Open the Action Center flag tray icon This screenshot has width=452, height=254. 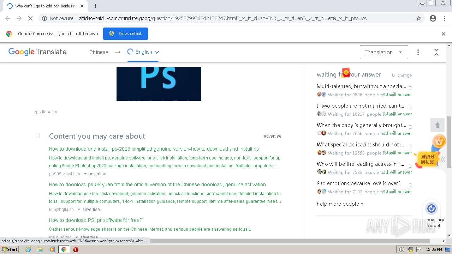(x=418, y=249)
